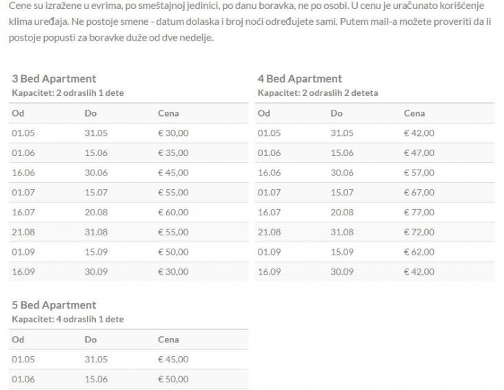Select the € 67,00 price cell
Screen dimensions: 504x390
(419, 193)
